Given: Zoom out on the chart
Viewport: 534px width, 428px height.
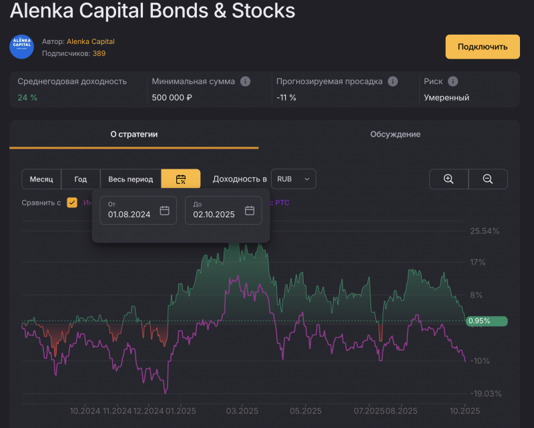Looking at the screenshot, I should click(488, 179).
